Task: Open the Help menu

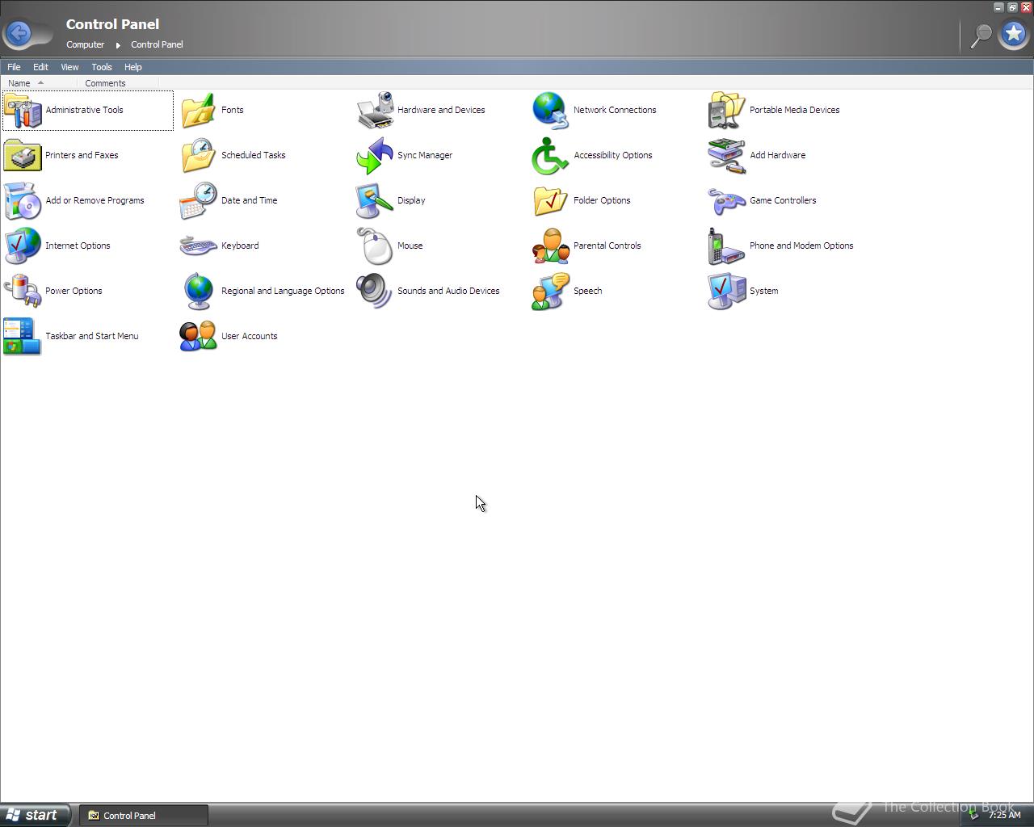Action: (132, 67)
